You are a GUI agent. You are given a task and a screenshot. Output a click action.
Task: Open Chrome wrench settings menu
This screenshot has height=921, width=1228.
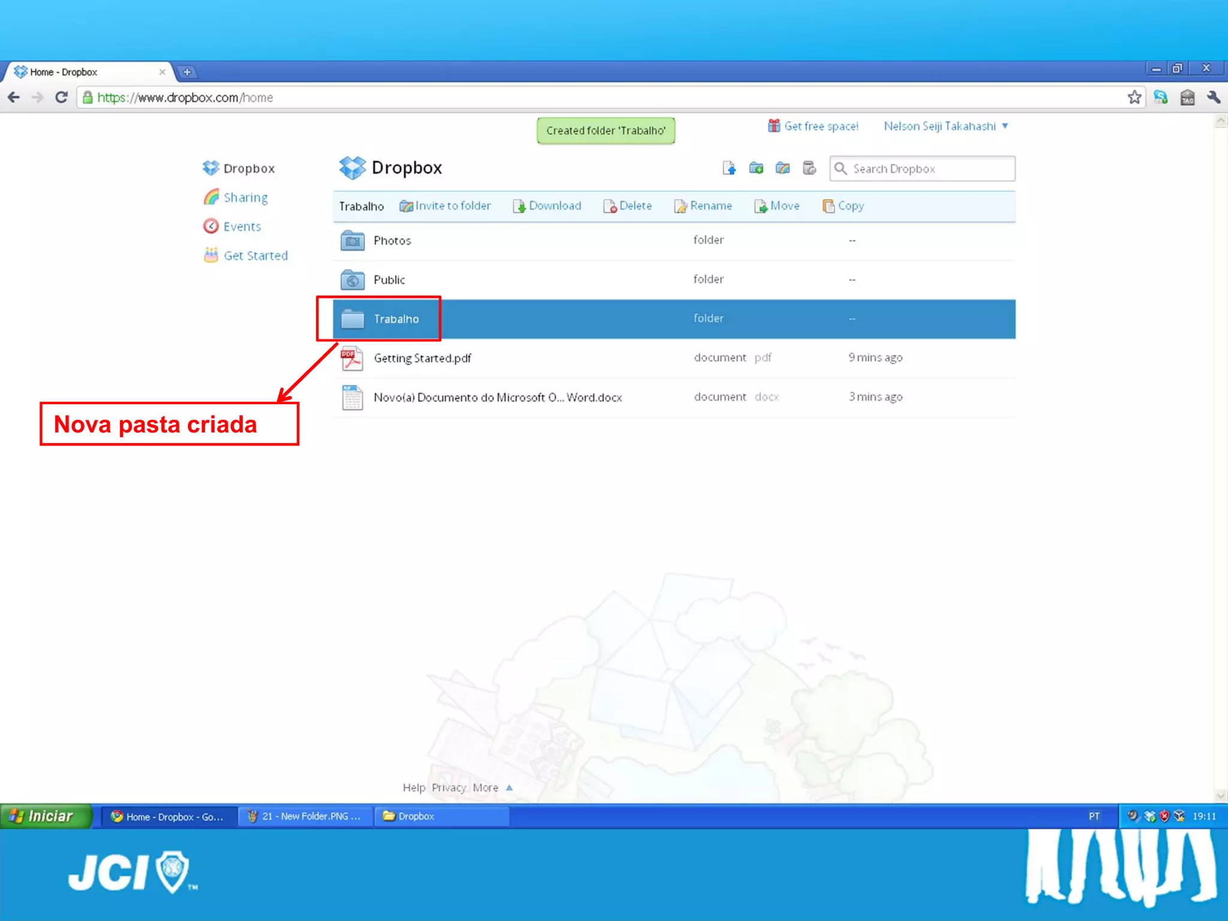tap(1213, 97)
